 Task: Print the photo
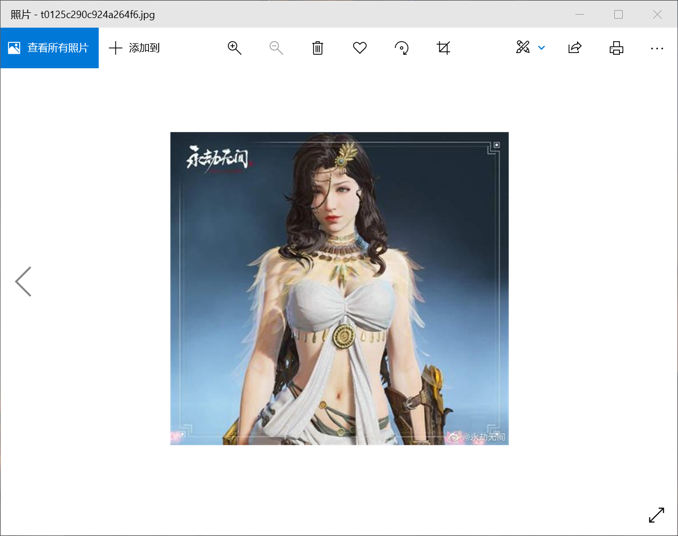coord(617,48)
